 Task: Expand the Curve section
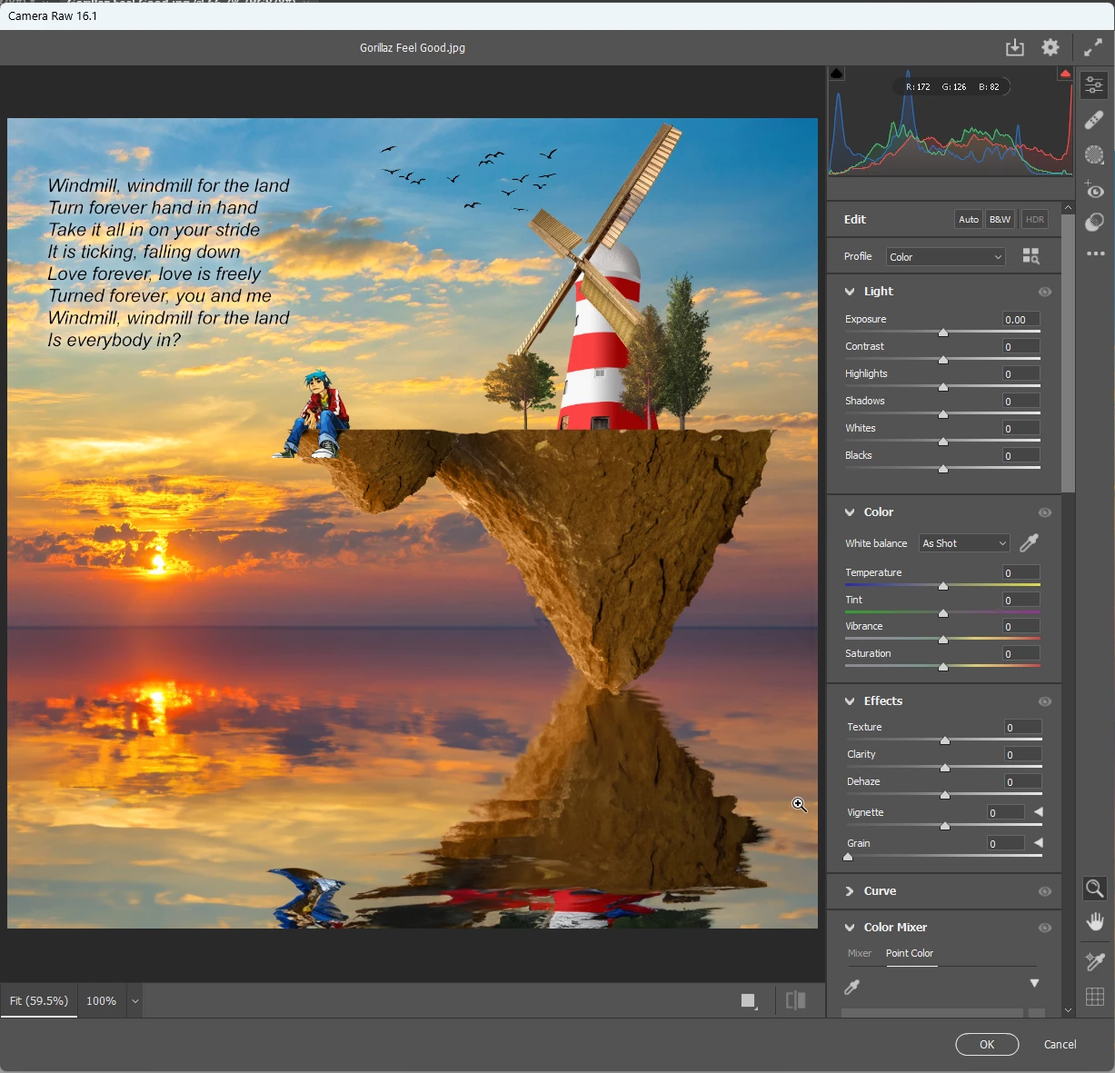pos(850,891)
